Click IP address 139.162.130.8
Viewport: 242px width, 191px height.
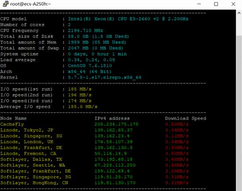113,148
